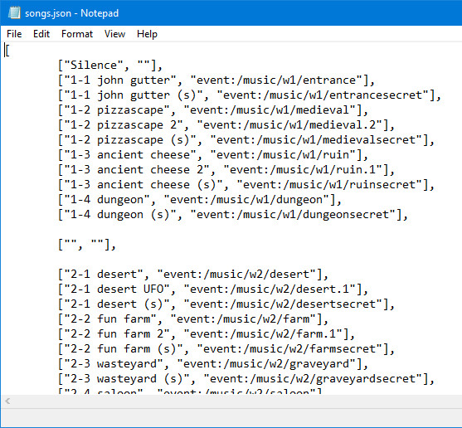Open the Help menu
Viewport: 462px width, 428px height.
click(x=147, y=34)
